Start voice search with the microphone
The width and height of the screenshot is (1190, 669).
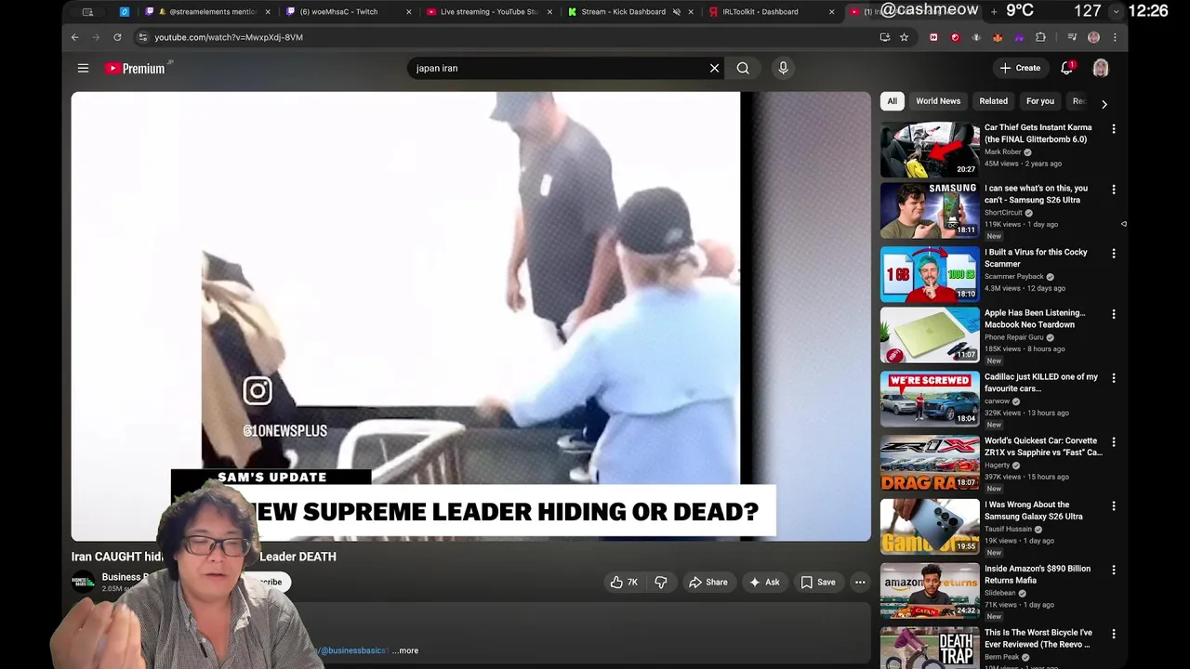[783, 68]
